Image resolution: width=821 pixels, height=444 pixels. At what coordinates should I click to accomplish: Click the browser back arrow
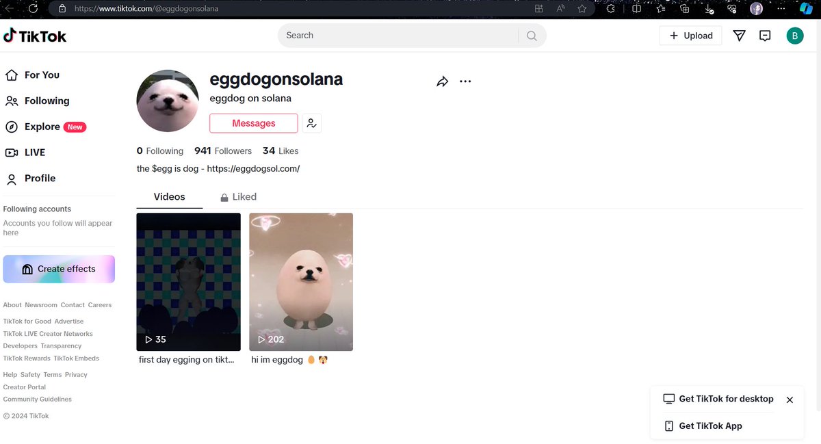[10, 8]
